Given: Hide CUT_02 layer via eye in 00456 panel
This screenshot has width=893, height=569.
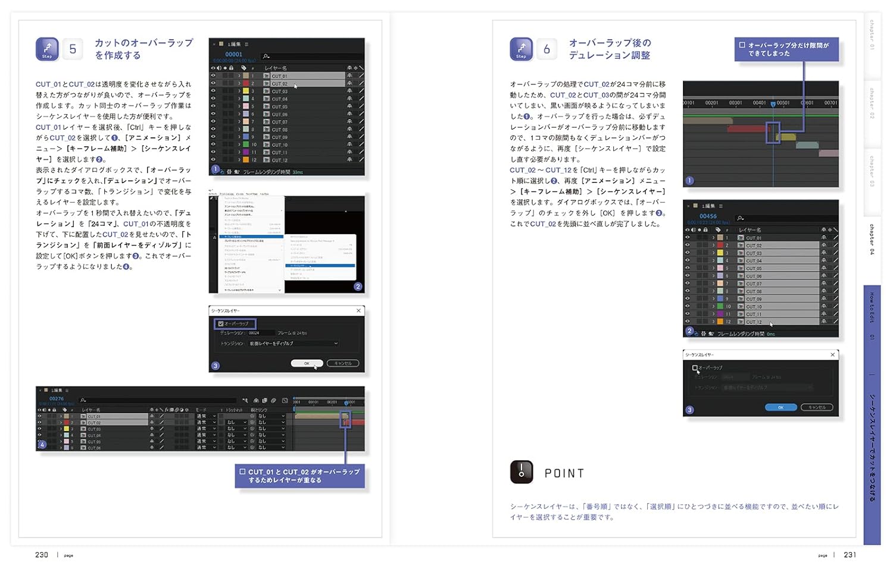Looking at the screenshot, I should point(688,246).
